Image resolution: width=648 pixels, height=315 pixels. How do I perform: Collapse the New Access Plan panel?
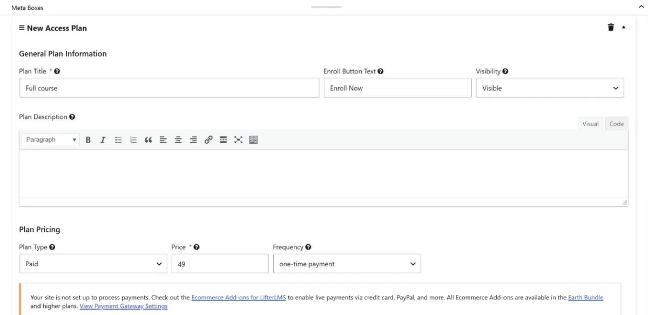(x=624, y=28)
